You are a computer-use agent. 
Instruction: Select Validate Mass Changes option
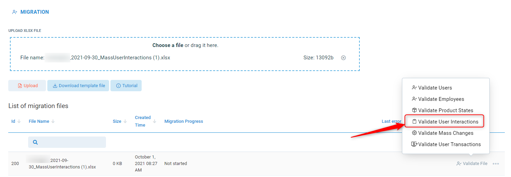coord(445,133)
